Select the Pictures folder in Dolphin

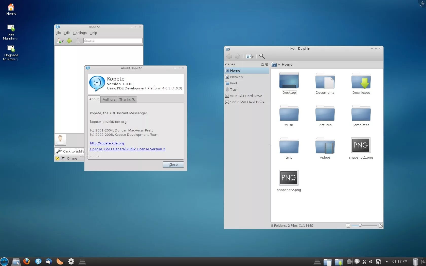coord(325,116)
